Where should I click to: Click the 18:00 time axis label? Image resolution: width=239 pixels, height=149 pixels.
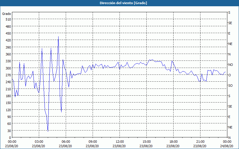pyautogui.click(x=173, y=142)
